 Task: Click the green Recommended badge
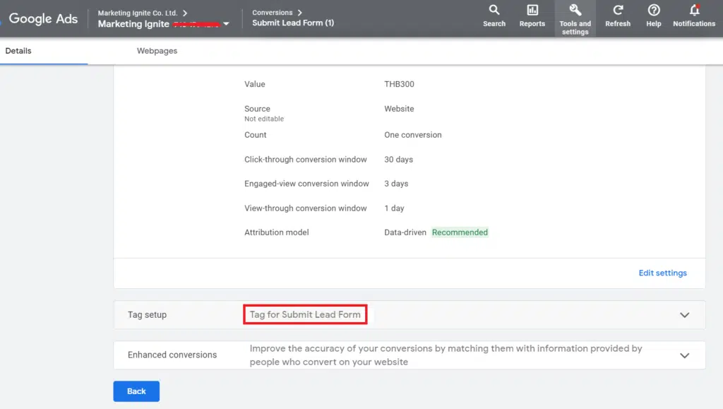[x=460, y=232]
